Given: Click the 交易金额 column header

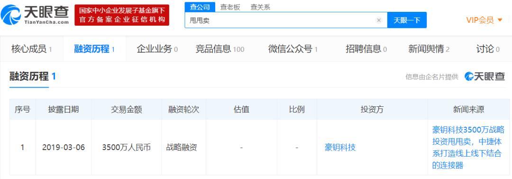Looking at the screenshot, I should 127,109.
